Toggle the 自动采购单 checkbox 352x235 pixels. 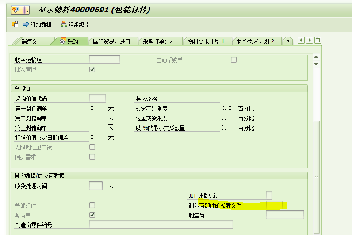[233, 60]
